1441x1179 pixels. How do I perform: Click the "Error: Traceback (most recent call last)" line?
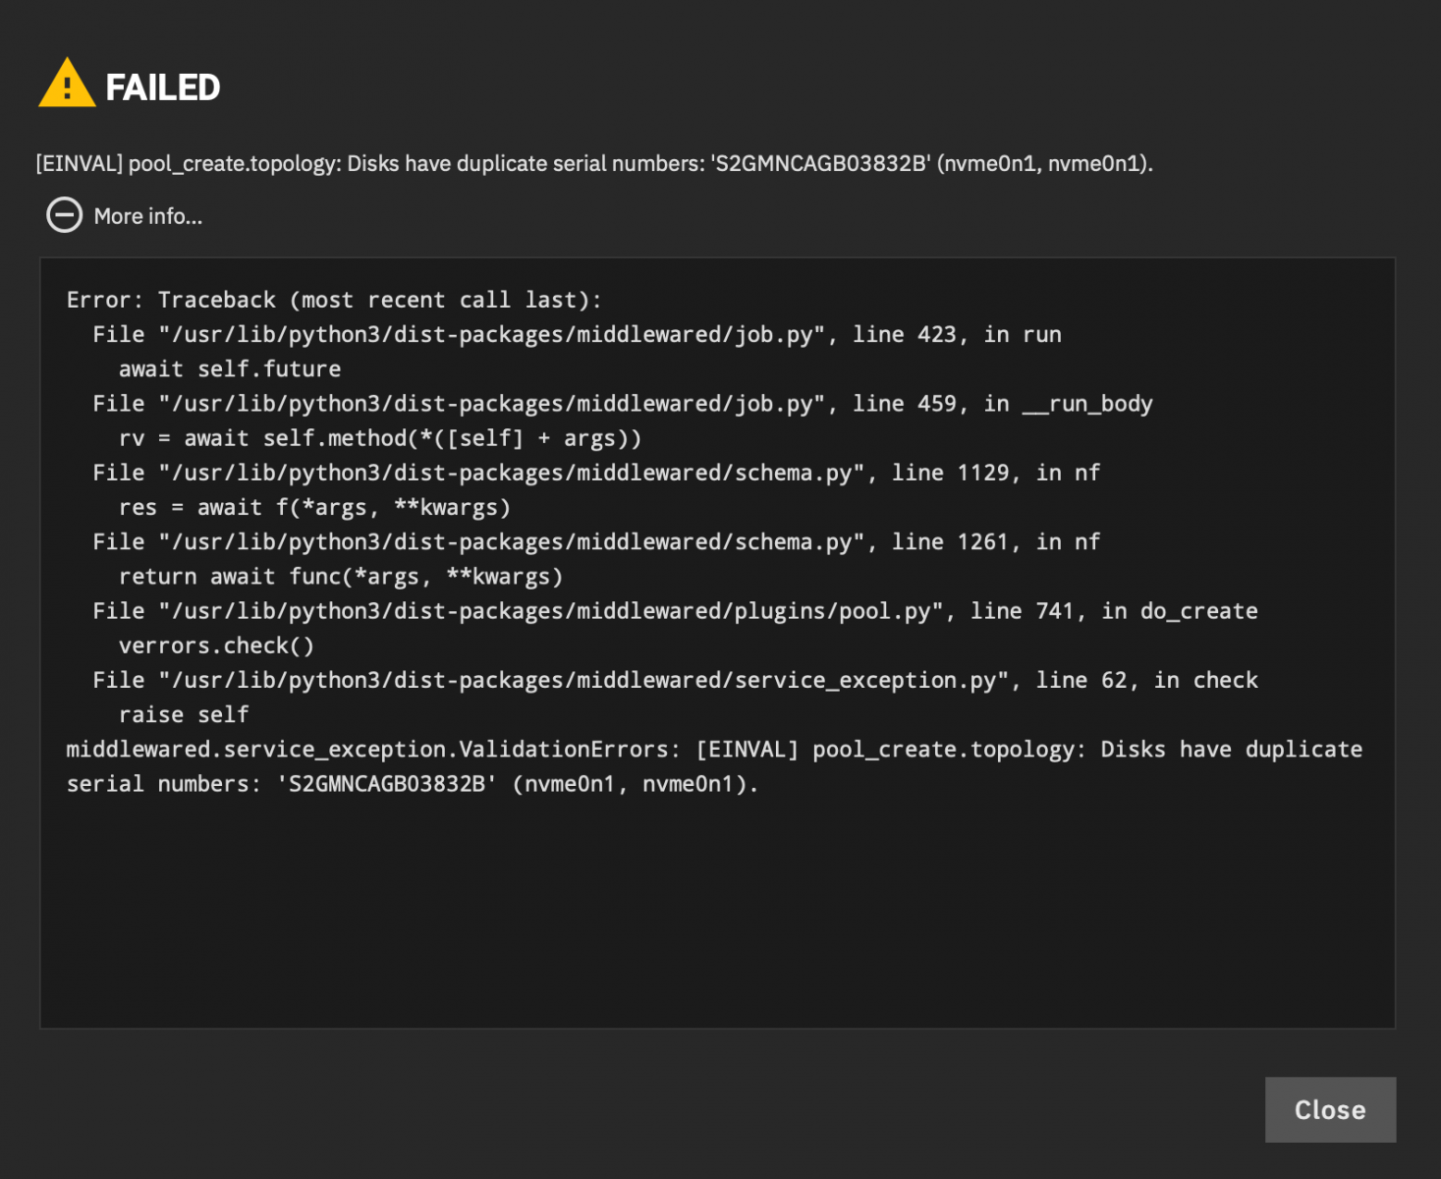(x=334, y=300)
